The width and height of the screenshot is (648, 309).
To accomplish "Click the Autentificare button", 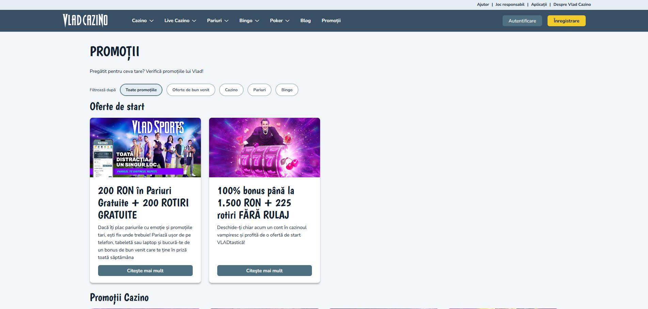I will tap(522, 21).
